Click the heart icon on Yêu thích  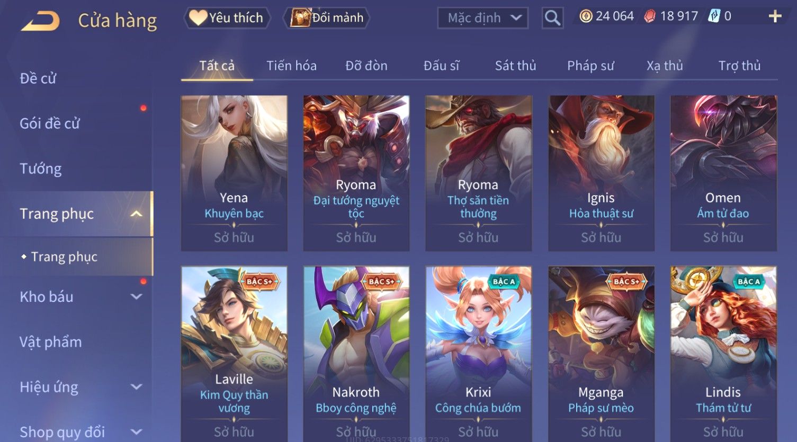tap(199, 17)
